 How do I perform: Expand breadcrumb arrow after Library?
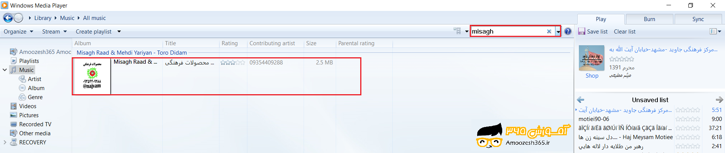[56, 18]
